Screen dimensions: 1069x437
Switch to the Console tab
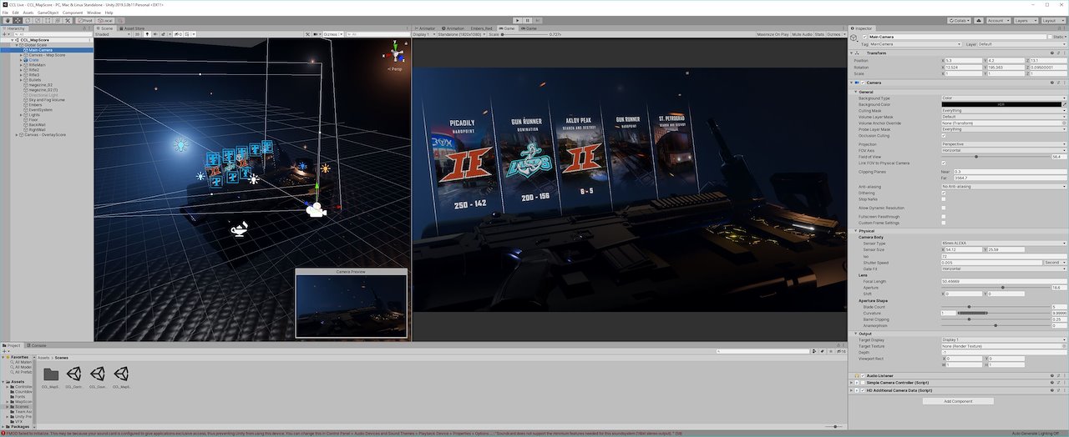point(38,345)
